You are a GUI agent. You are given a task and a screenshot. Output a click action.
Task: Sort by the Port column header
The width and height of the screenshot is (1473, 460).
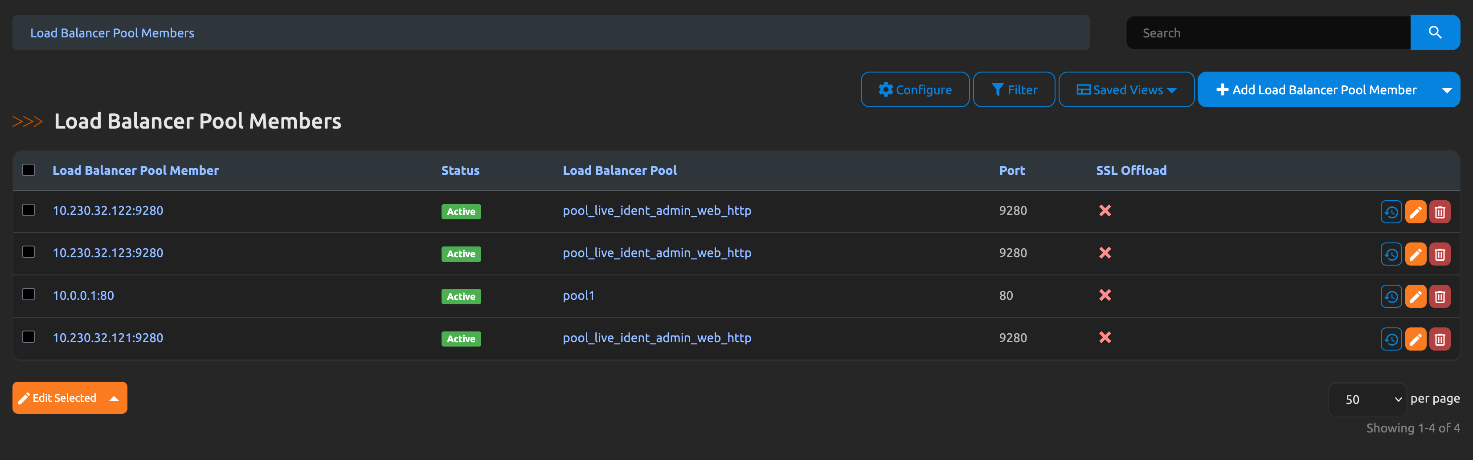click(x=1011, y=170)
